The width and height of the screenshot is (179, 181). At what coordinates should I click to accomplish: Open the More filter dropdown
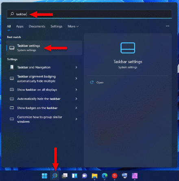coord(73,26)
